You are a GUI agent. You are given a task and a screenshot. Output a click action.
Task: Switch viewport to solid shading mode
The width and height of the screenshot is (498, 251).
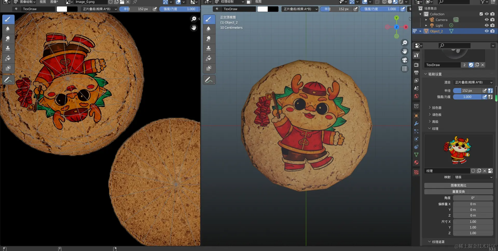click(390, 2)
